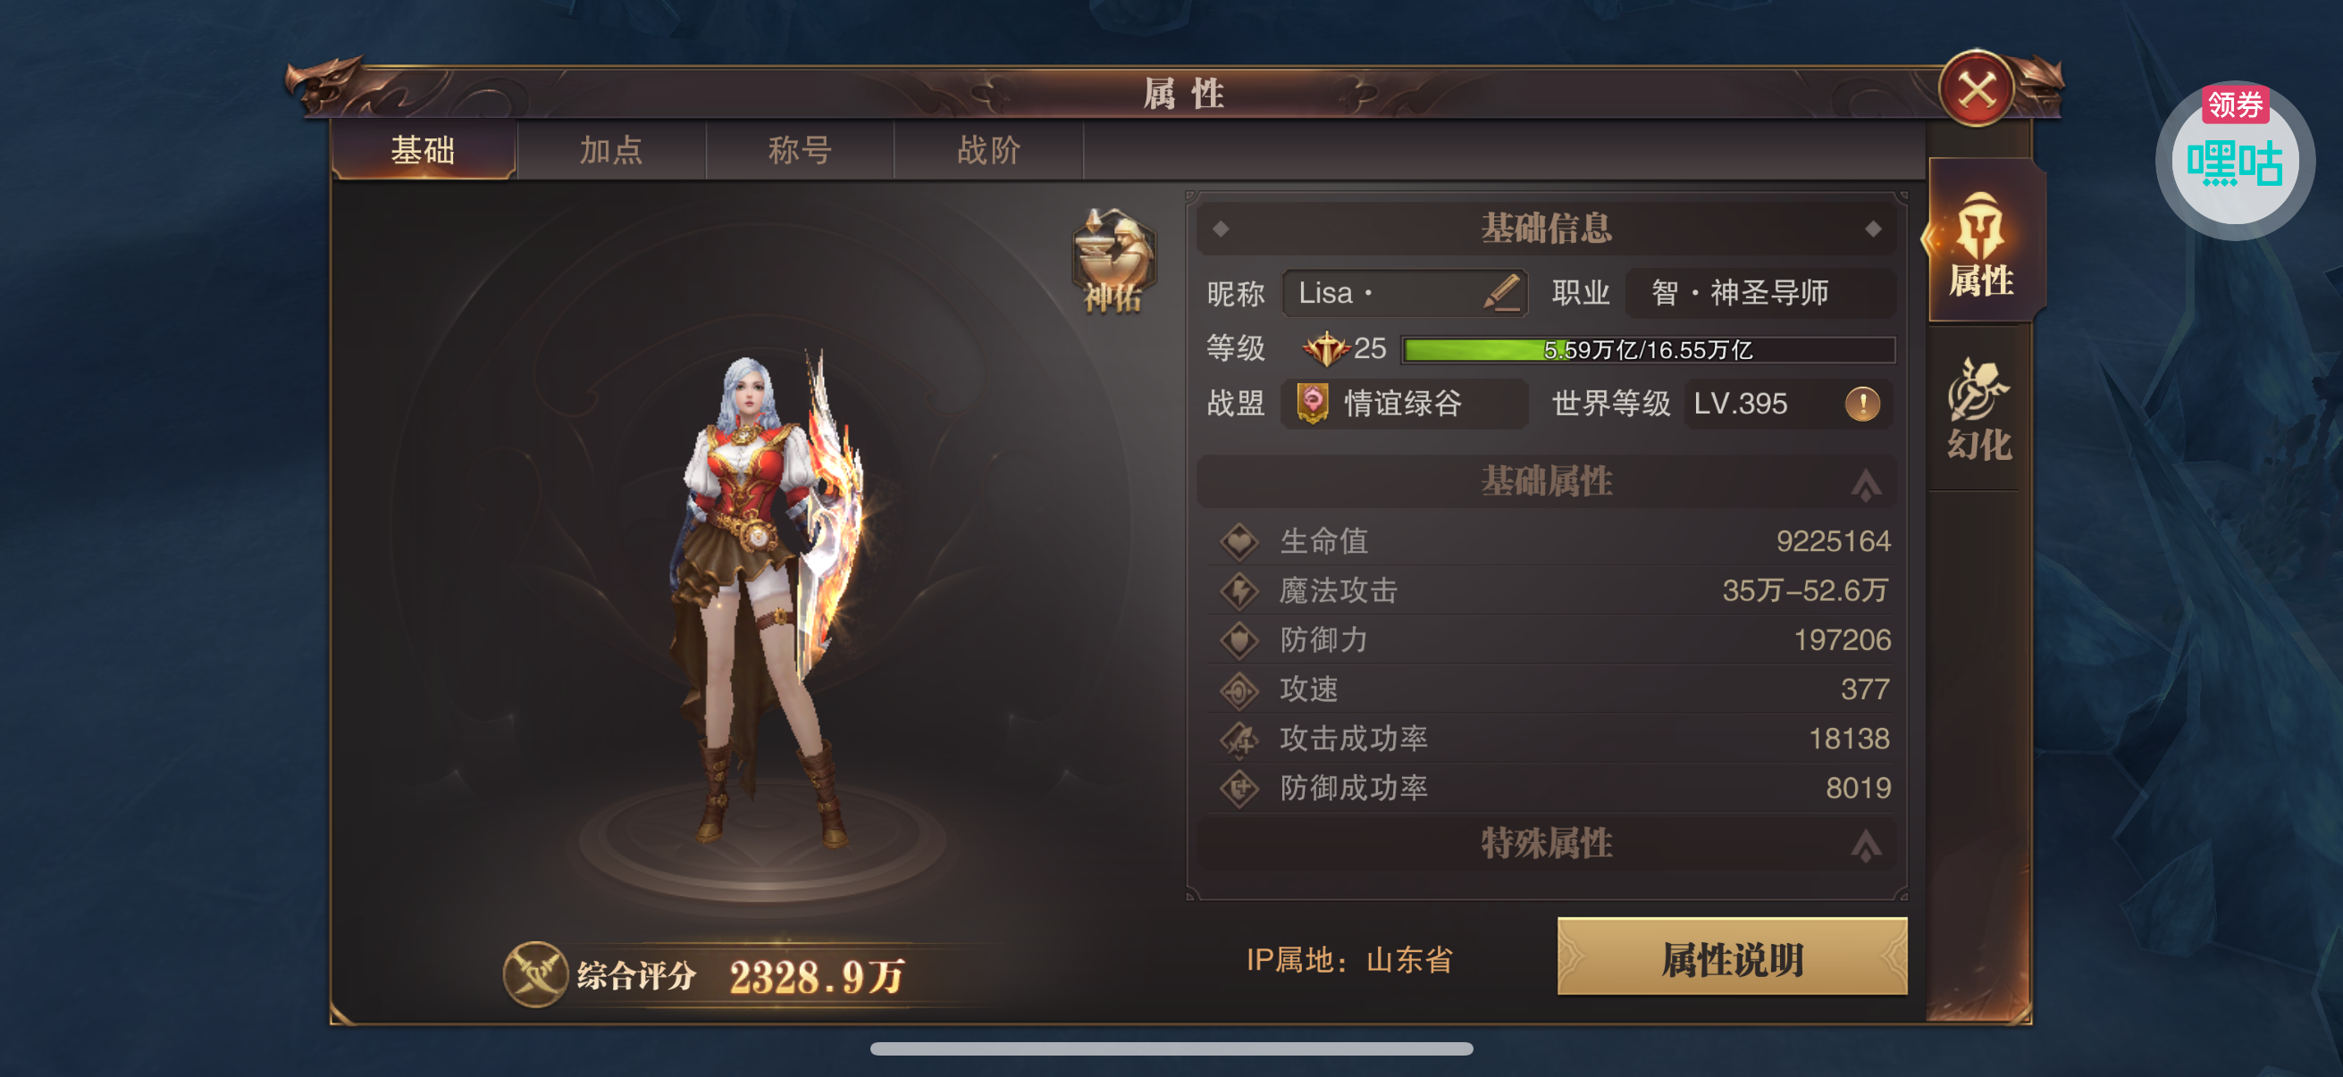Collapse the 基础属性 section arrow
This screenshot has height=1077, width=2343.
[1866, 483]
